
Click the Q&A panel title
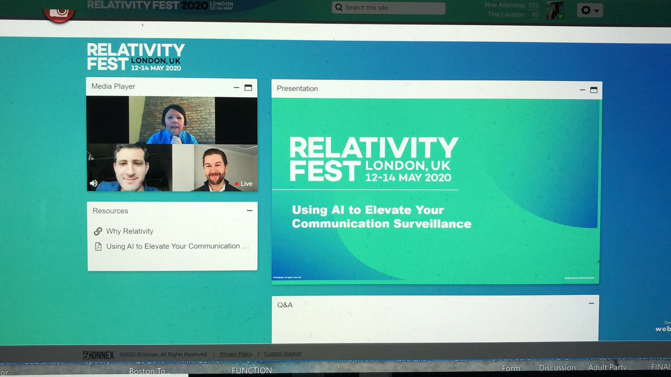click(x=285, y=305)
